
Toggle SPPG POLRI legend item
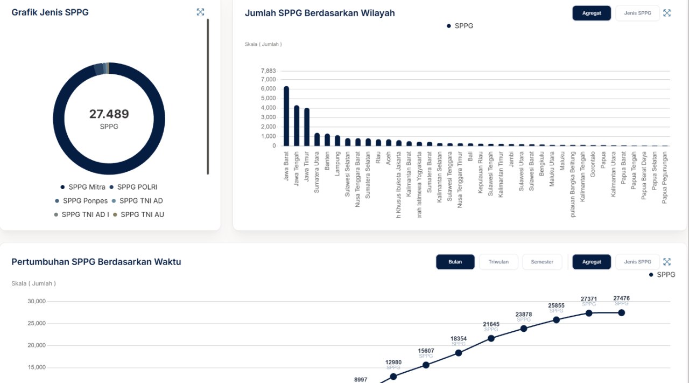[x=133, y=187]
